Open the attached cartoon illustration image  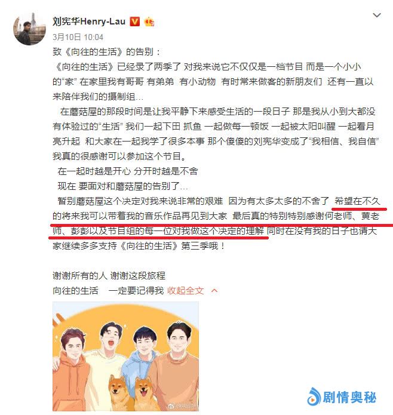pos(125,356)
